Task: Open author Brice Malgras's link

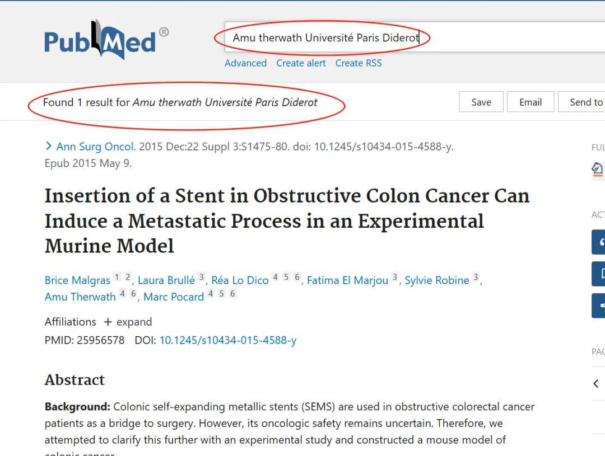Action: 77,280
